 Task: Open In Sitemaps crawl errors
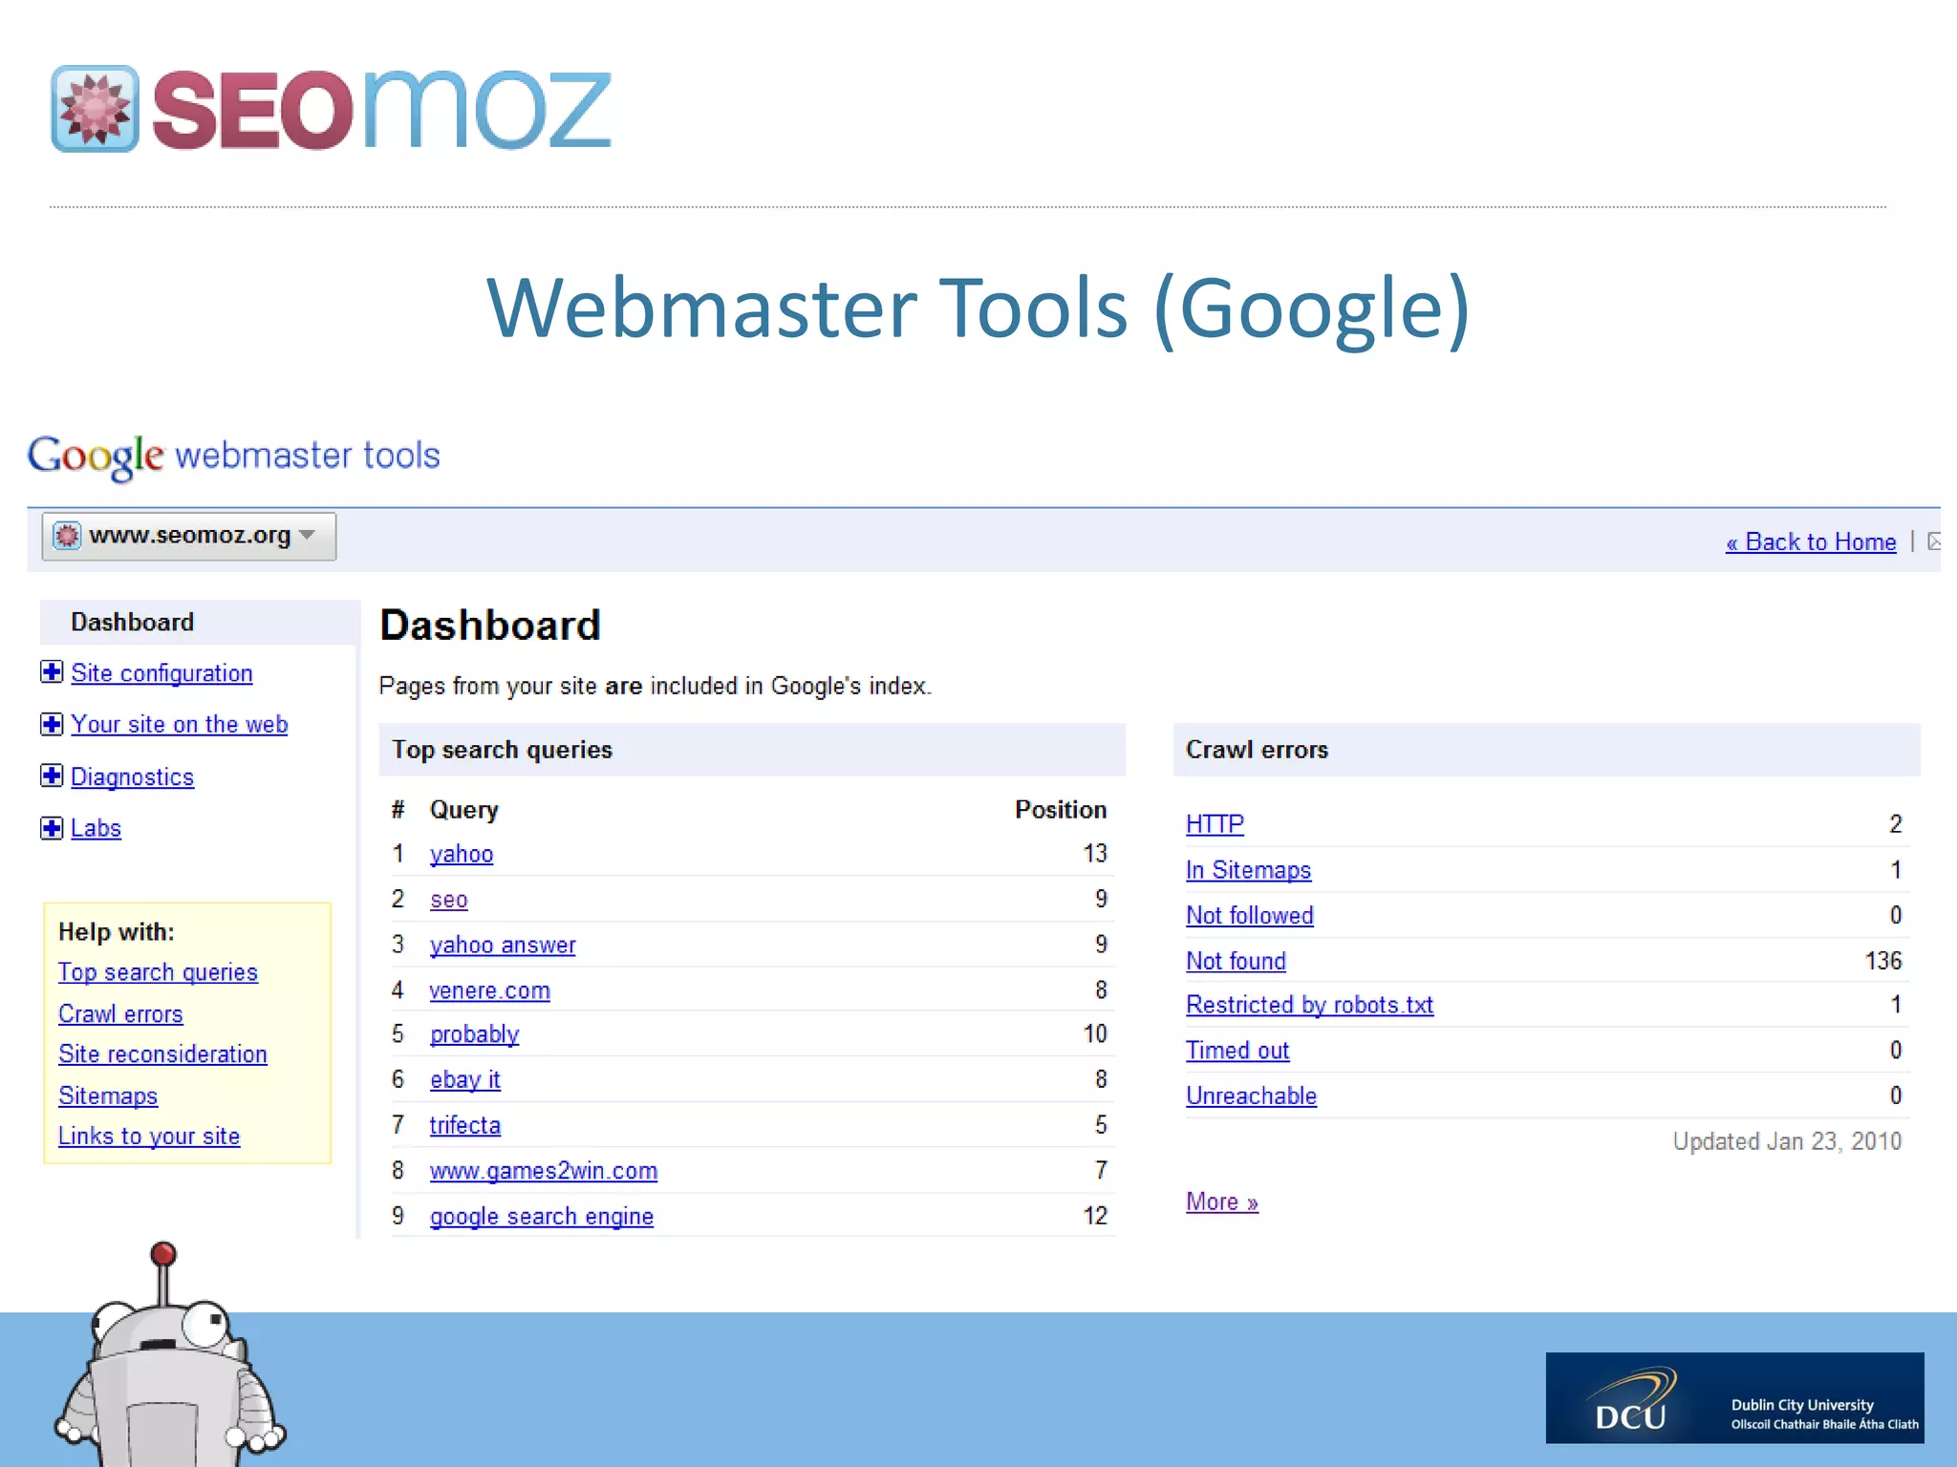[x=1248, y=870]
